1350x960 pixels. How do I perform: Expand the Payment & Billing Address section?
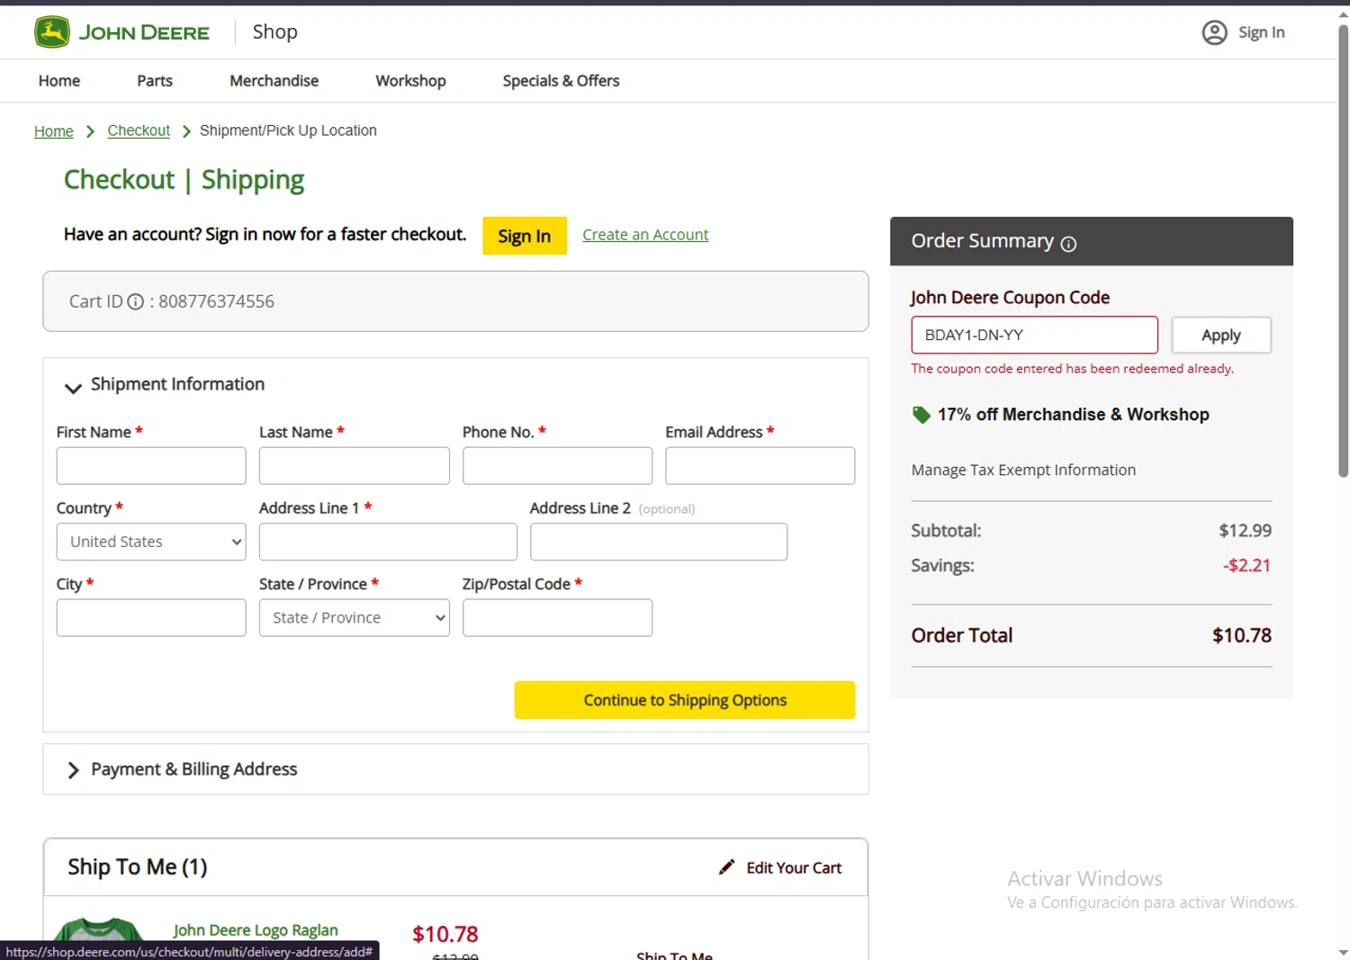[455, 769]
